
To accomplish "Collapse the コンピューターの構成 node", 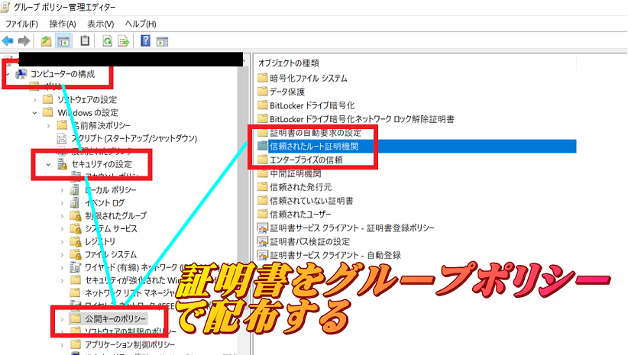I will [8, 74].
